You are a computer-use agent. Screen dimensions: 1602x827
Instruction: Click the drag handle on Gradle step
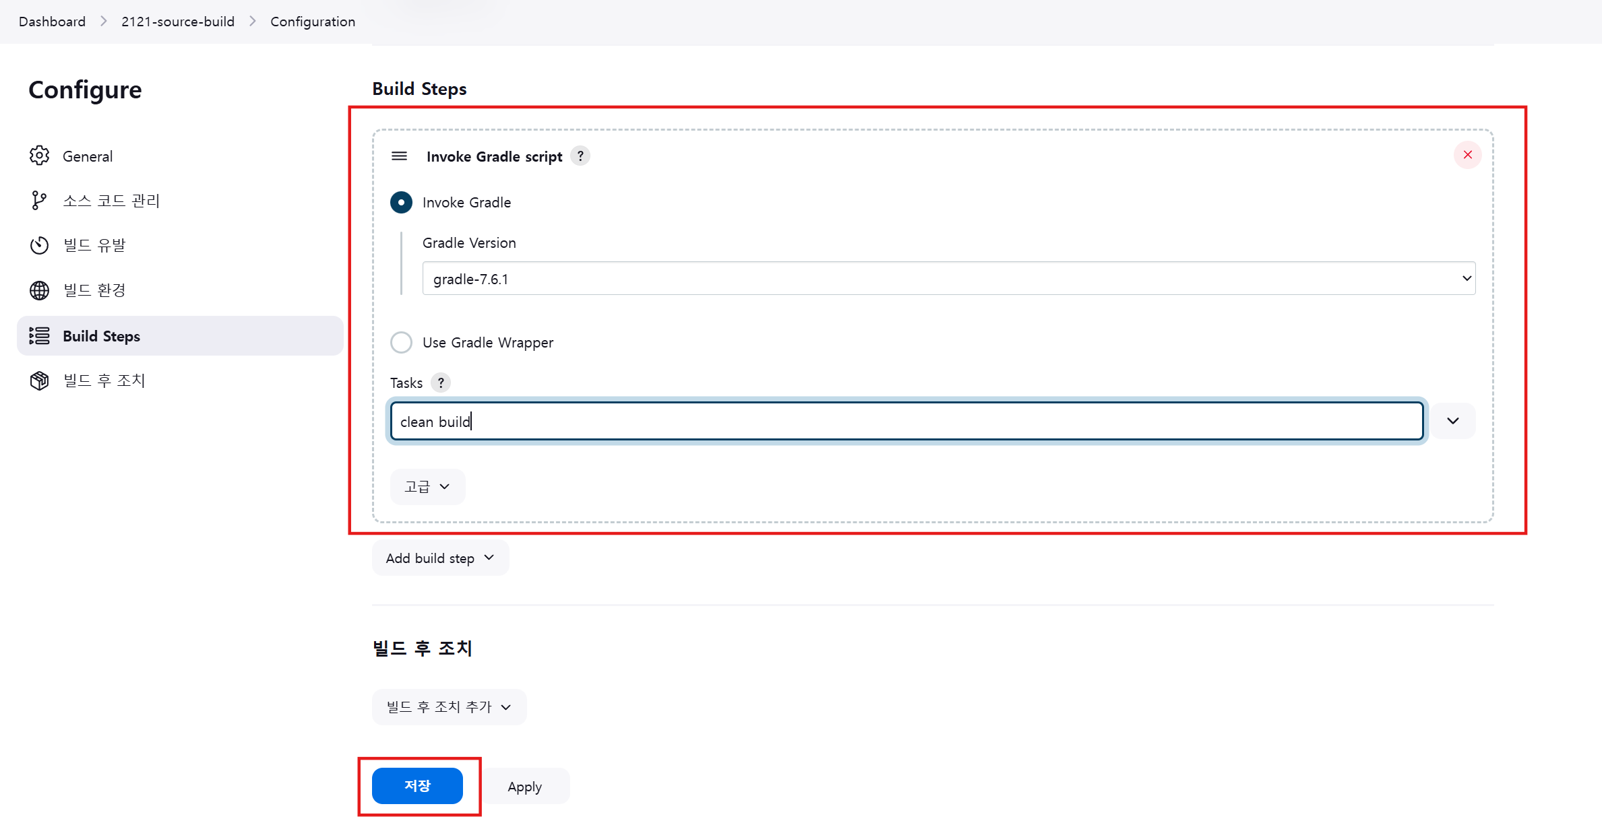(x=399, y=156)
